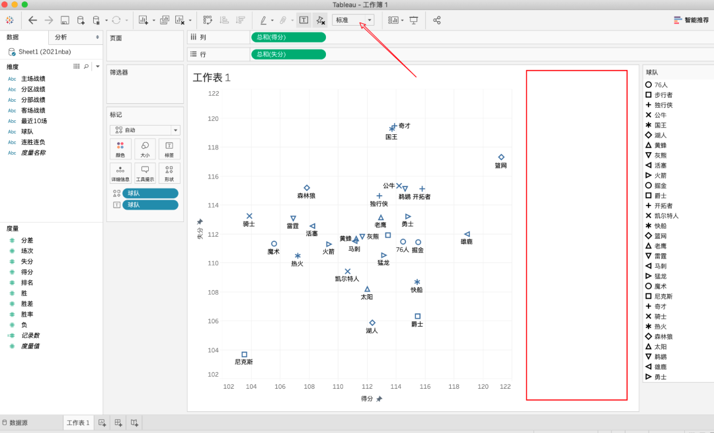Click the 总和(失分) pill on rows shelf

[288, 54]
